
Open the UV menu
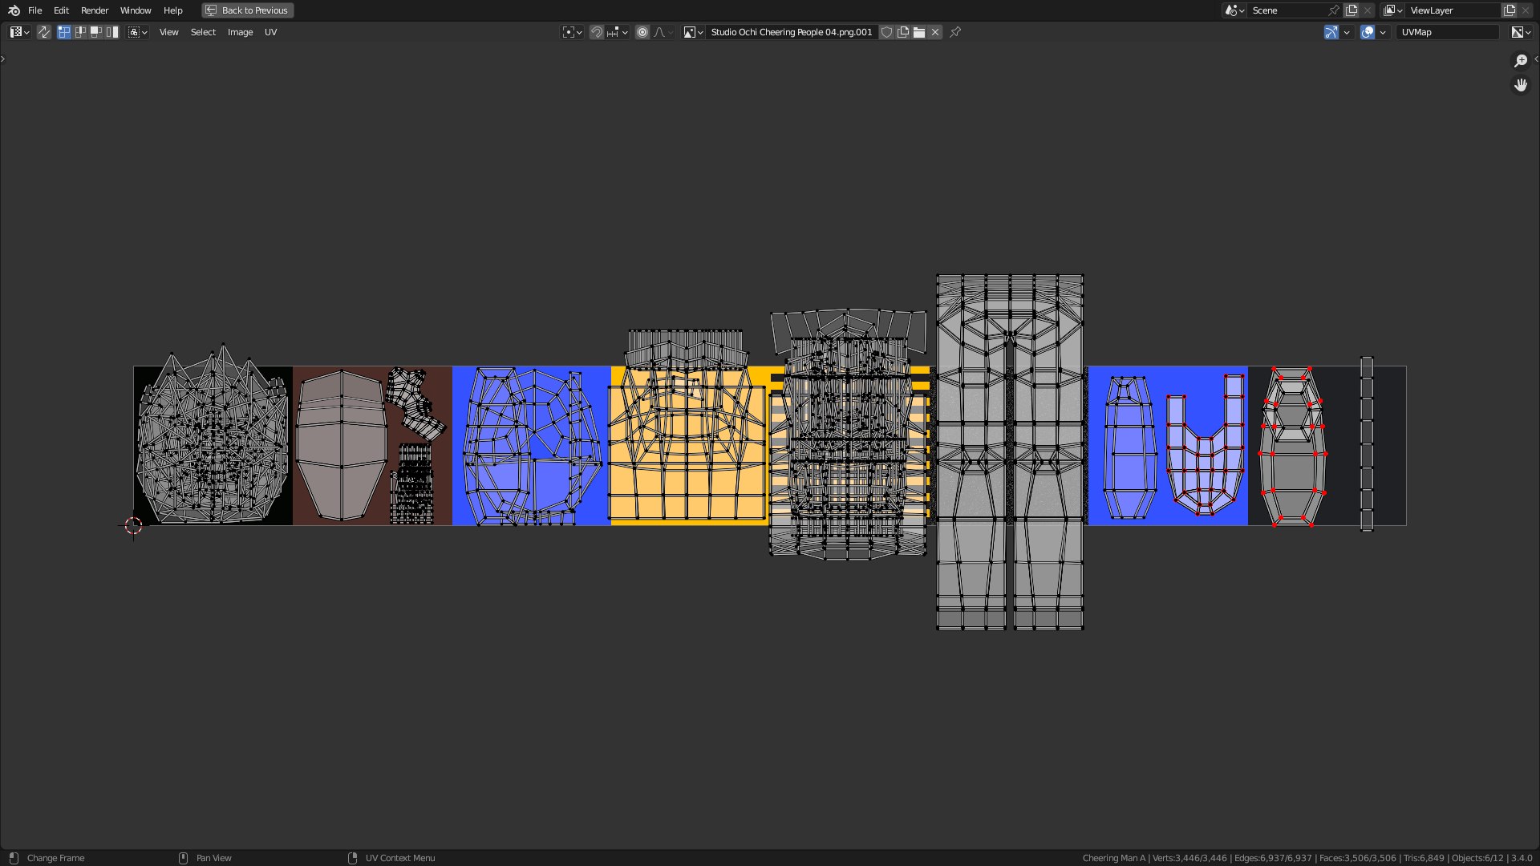(270, 32)
